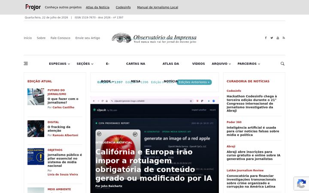Click the Projor logo

point(33,7)
